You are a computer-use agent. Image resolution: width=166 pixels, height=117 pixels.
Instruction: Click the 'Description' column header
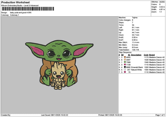(x=136, y=55)
